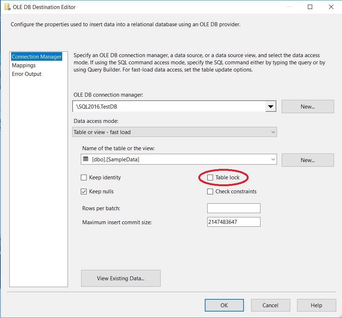Tick the Check constraints checkbox
Screen dimensions: 342x318
(x=210, y=192)
